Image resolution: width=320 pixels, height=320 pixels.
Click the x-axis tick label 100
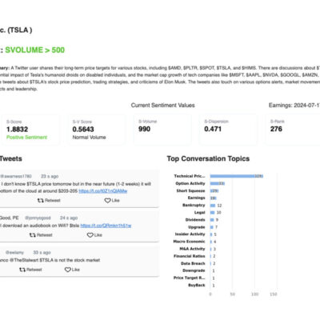[x=255, y=294]
